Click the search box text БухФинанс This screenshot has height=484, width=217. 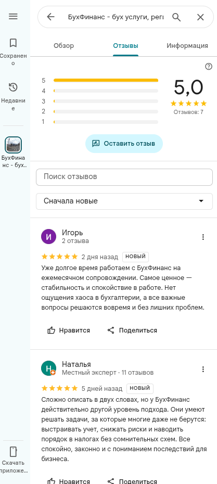pyautogui.click(x=116, y=17)
